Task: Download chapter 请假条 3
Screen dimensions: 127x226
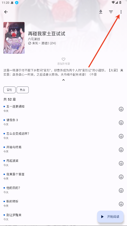Action: coord(121,123)
